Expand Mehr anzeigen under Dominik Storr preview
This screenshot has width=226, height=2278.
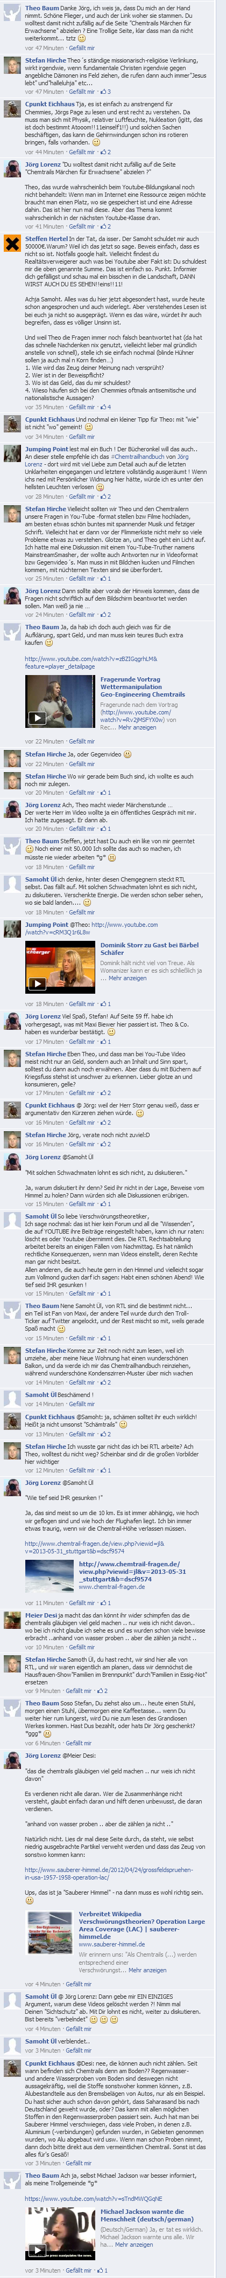click(129, 978)
